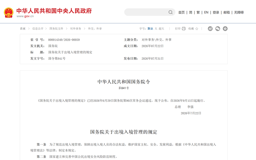Click the issuing authority value 国务院
This screenshot has height=160, width=256.
[53, 46]
